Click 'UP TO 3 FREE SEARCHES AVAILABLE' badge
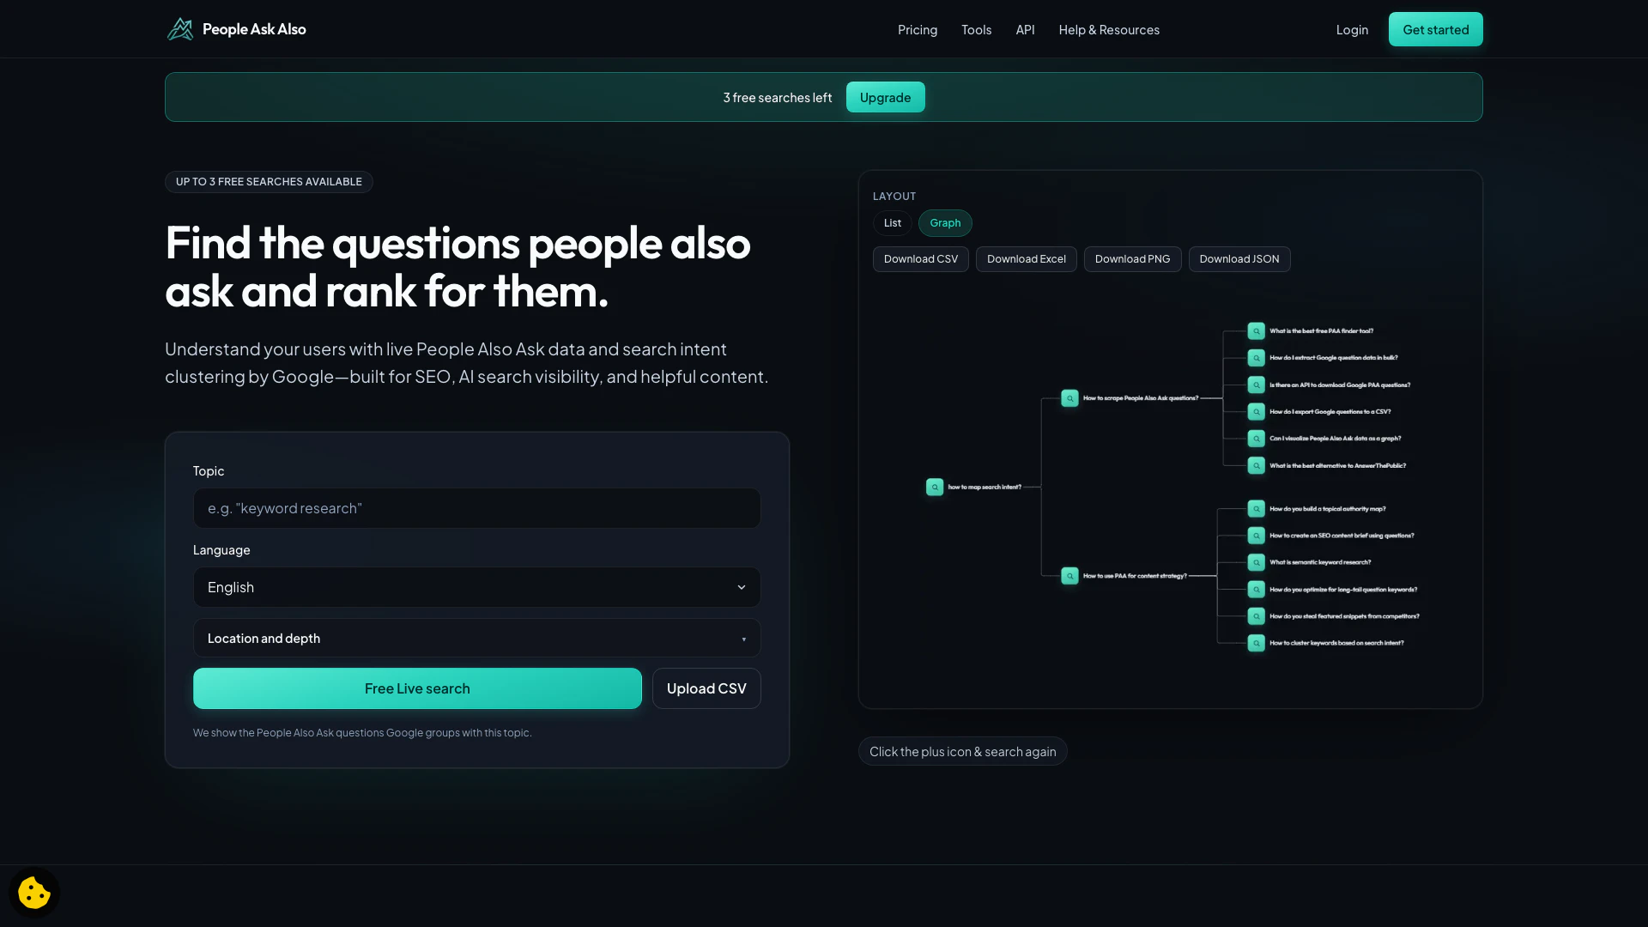Image resolution: width=1648 pixels, height=927 pixels. click(269, 182)
